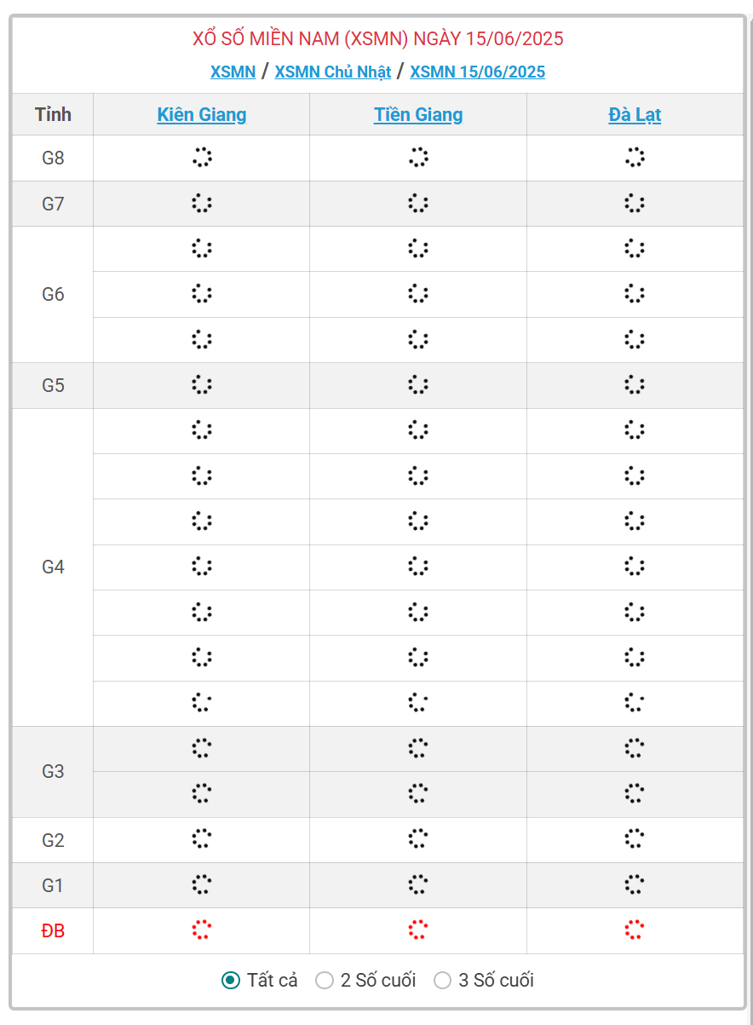
Task: Click the Tỉnh column header
Action: (53, 115)
